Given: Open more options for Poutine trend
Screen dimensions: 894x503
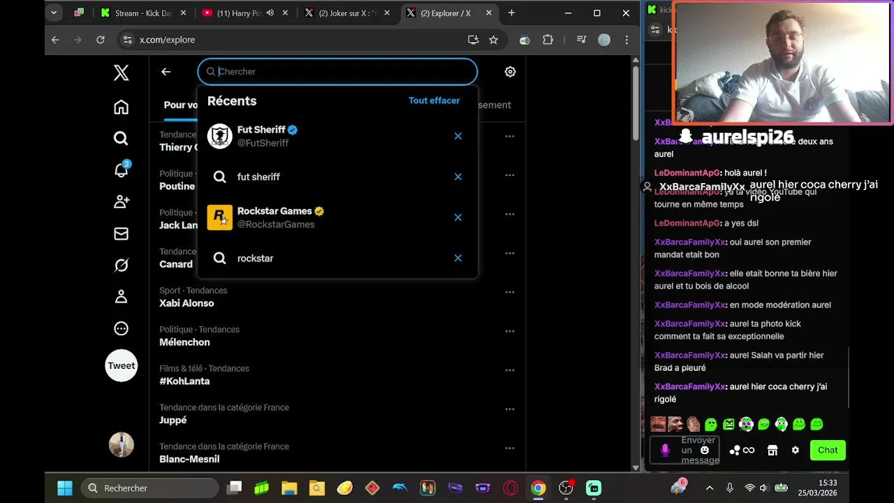Looking at the screenshot, I should click(x=510, y=175).
